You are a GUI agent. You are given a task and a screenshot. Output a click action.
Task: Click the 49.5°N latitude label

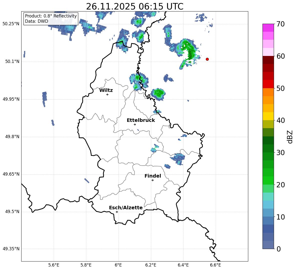pyautogui.click(x=12, y=212)
